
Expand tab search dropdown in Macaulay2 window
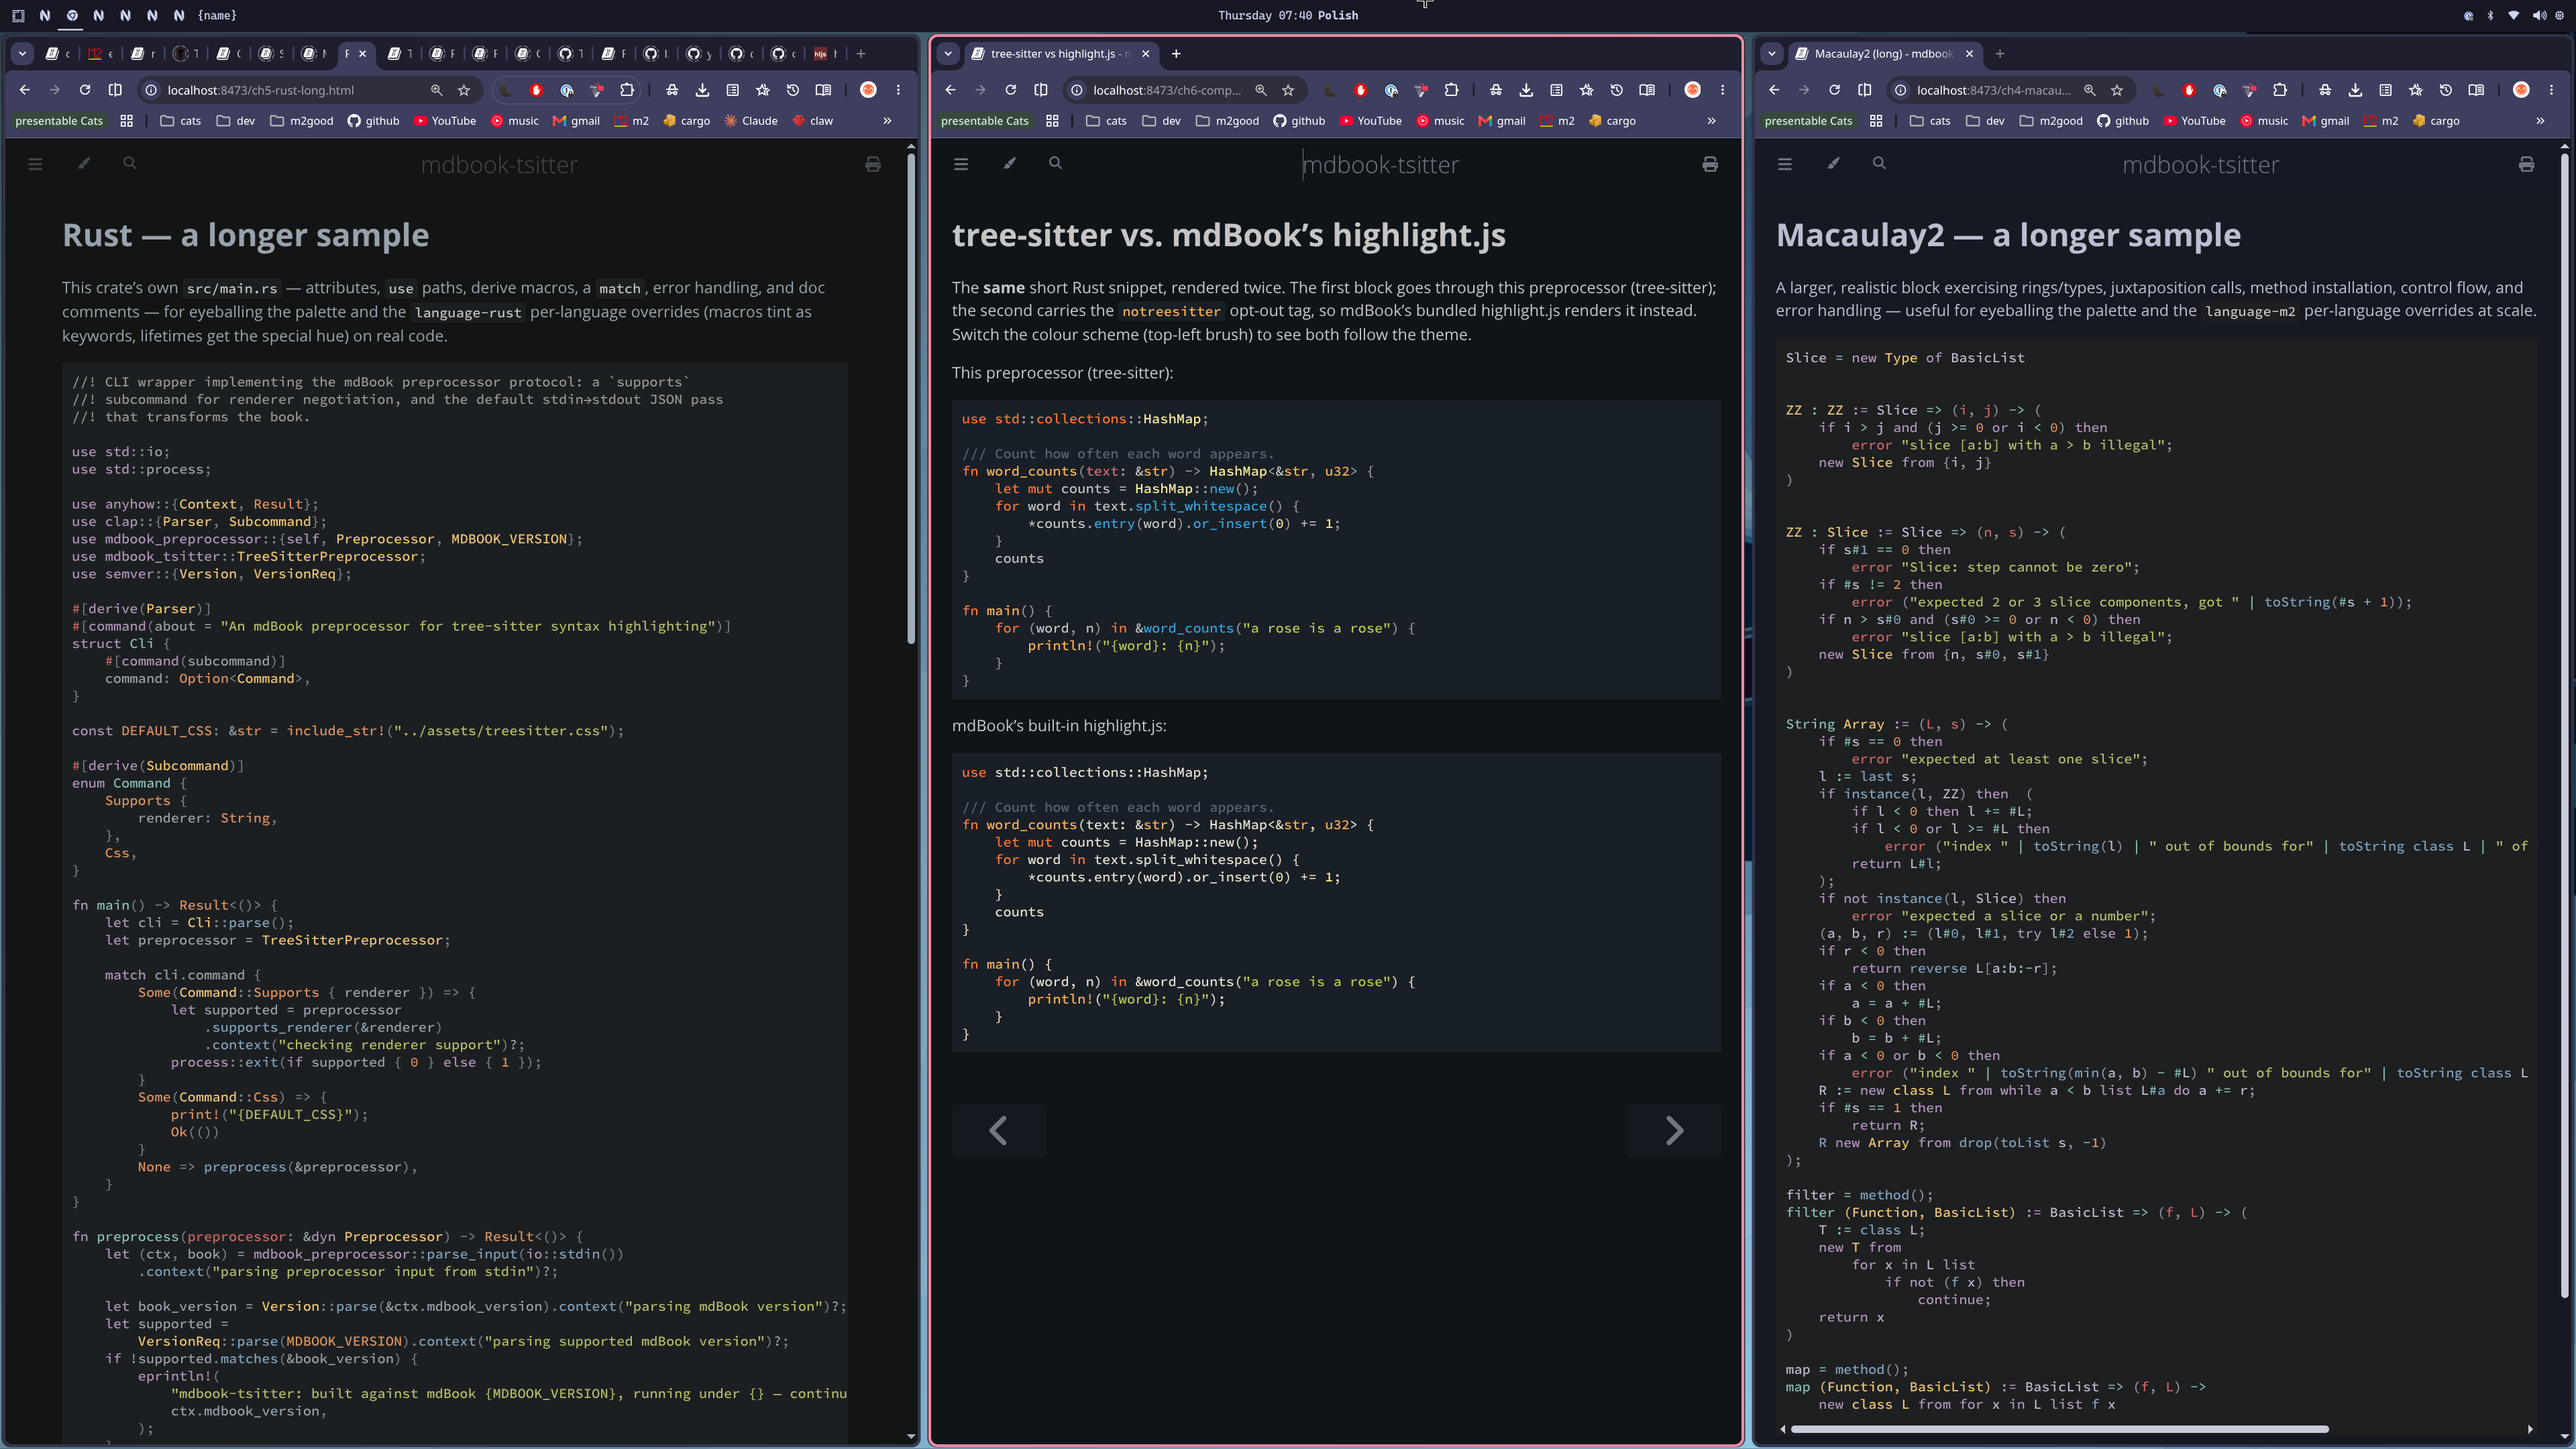[x=1772, y=54]
